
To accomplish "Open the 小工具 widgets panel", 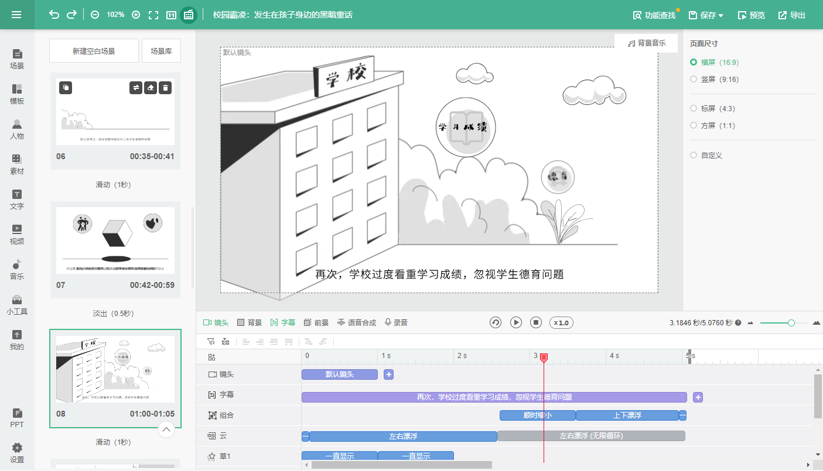I will click(x=17, y=305).
